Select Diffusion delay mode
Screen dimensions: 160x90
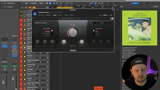tap(47, 35)
